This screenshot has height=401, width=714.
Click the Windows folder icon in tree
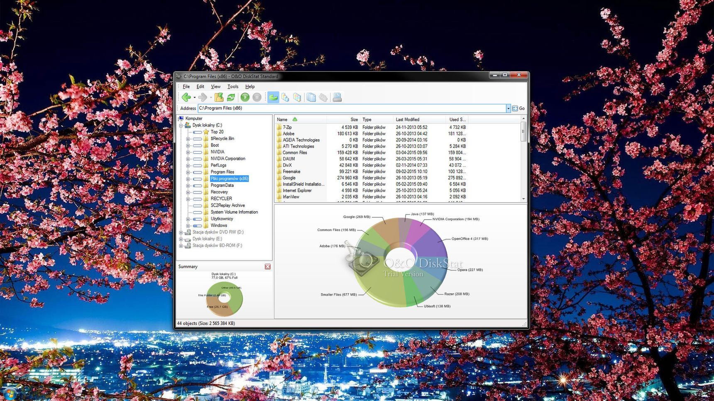click(206, 225)
